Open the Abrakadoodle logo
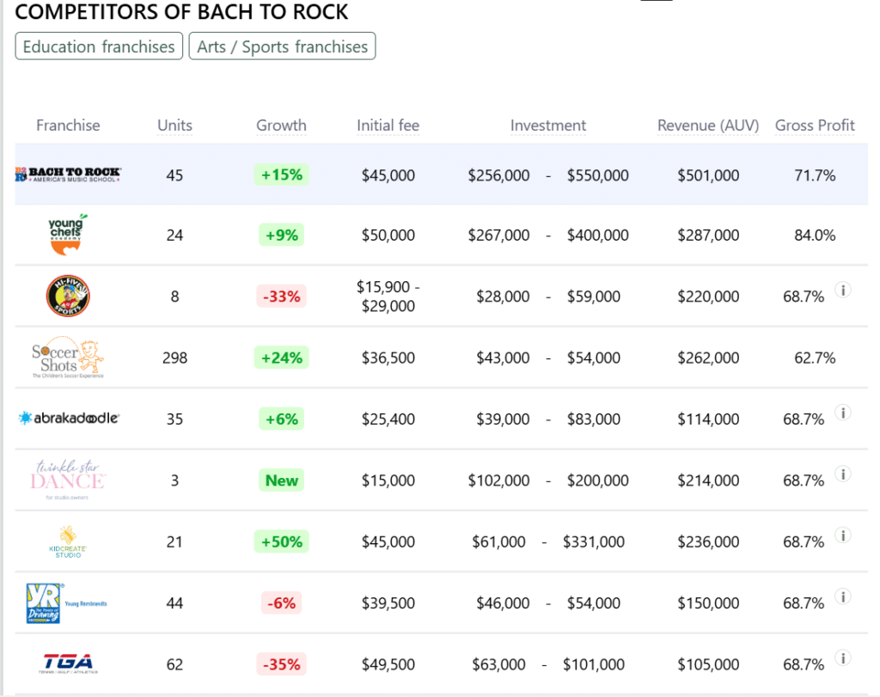 (x=69, y=418)
